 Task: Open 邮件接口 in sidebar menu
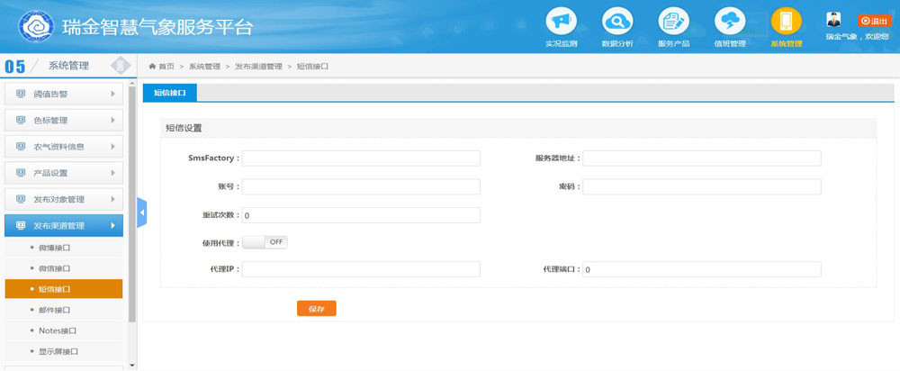coord(54,310)
